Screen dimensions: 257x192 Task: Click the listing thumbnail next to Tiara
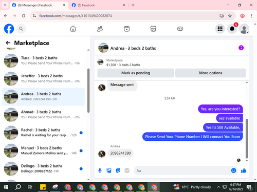tap(11, 60)
